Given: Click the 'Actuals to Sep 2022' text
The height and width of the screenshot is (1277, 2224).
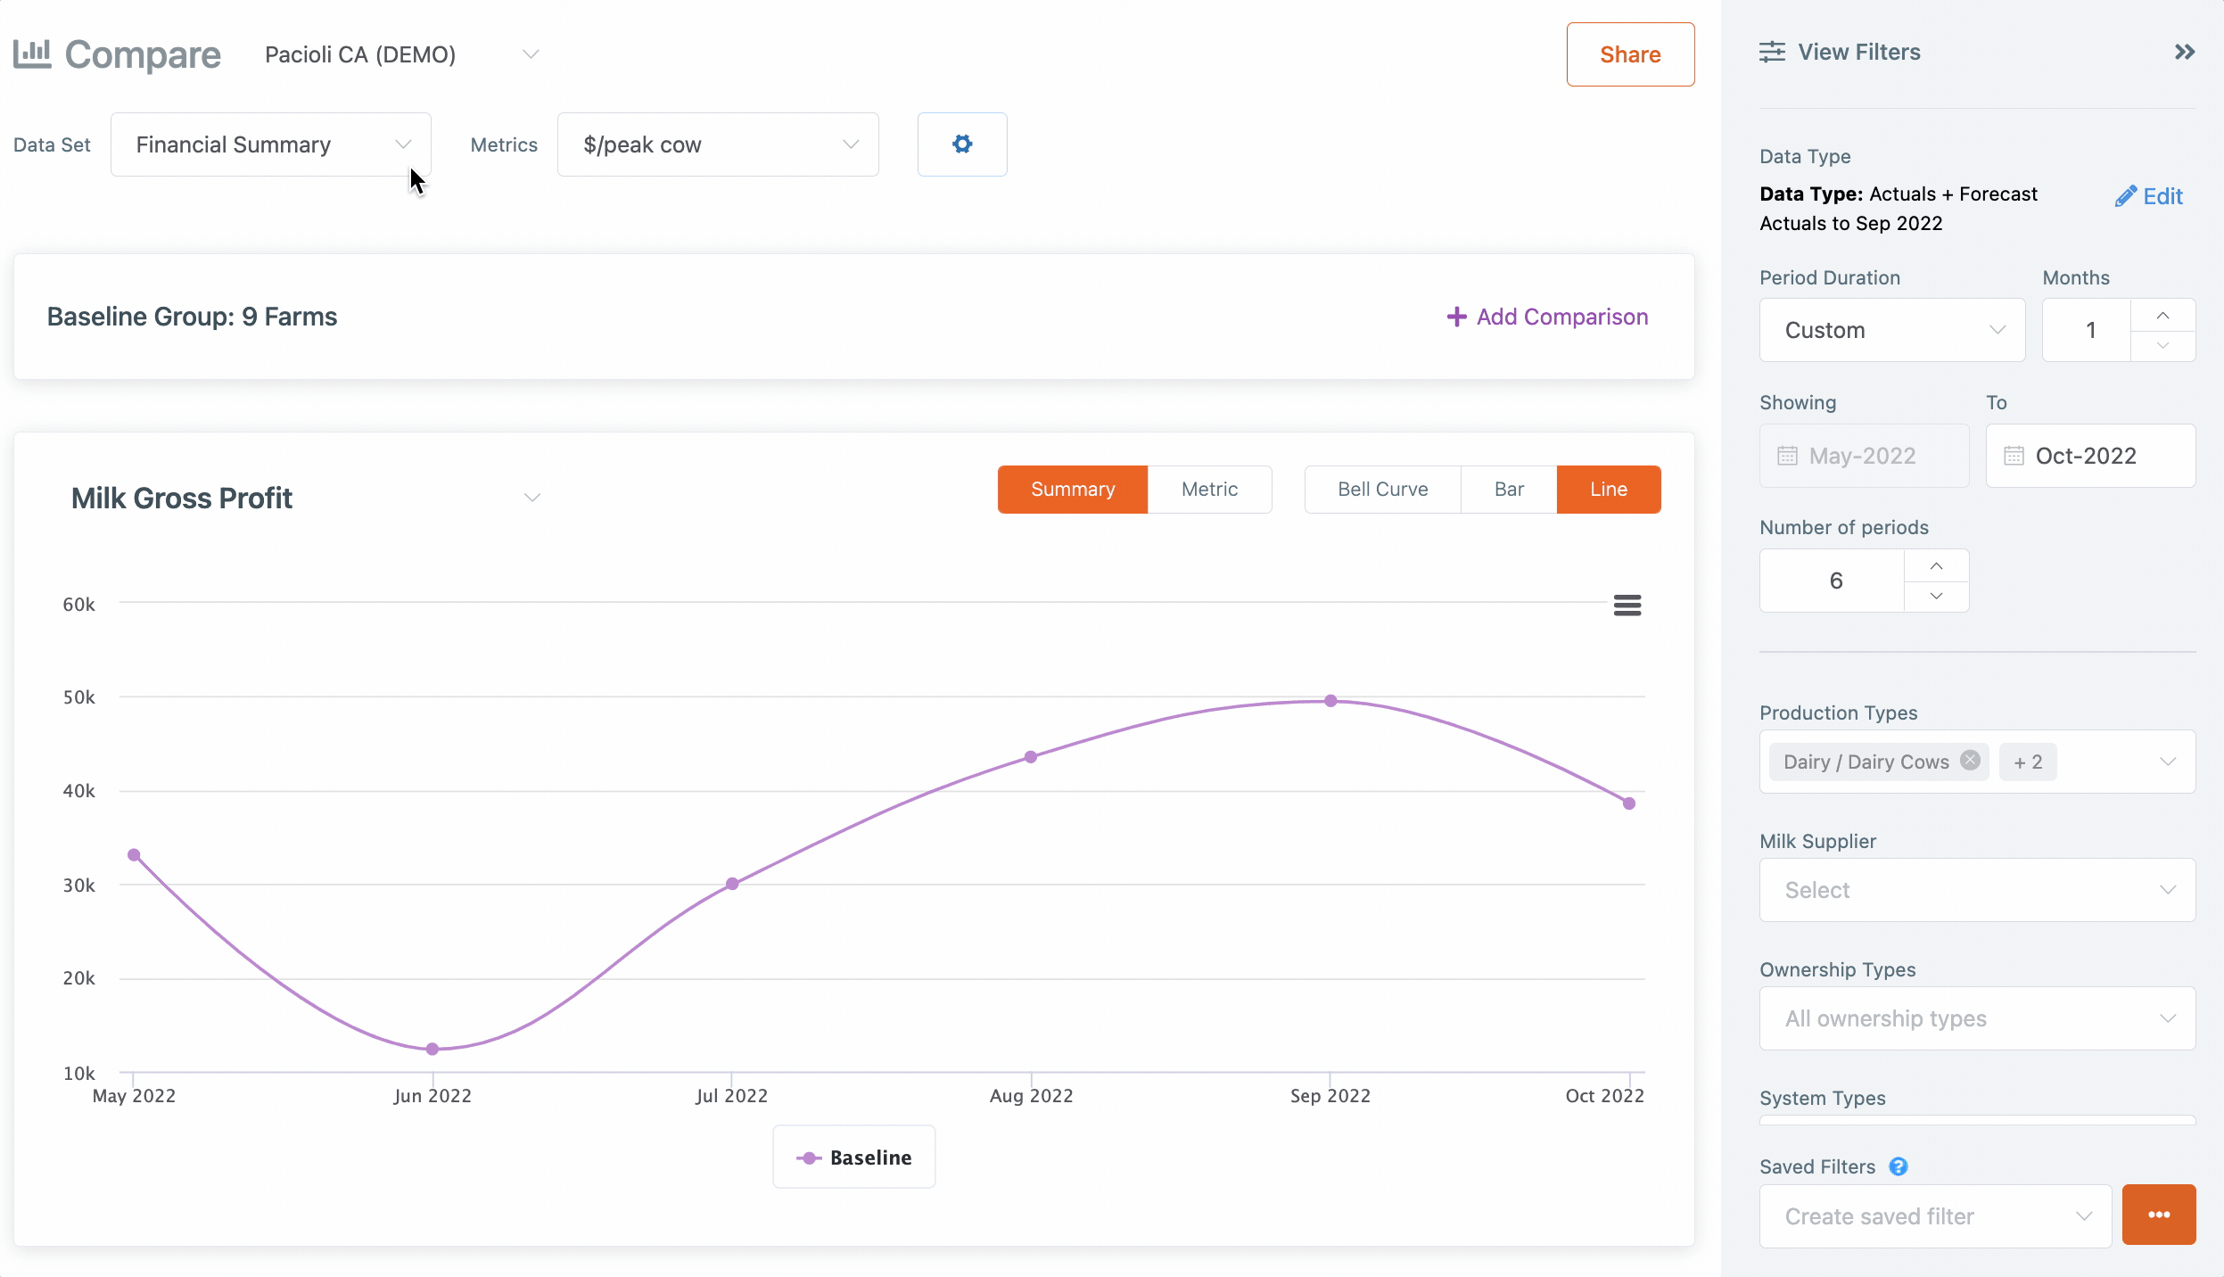Looking at the screenshot, I should click(1850, 223).
